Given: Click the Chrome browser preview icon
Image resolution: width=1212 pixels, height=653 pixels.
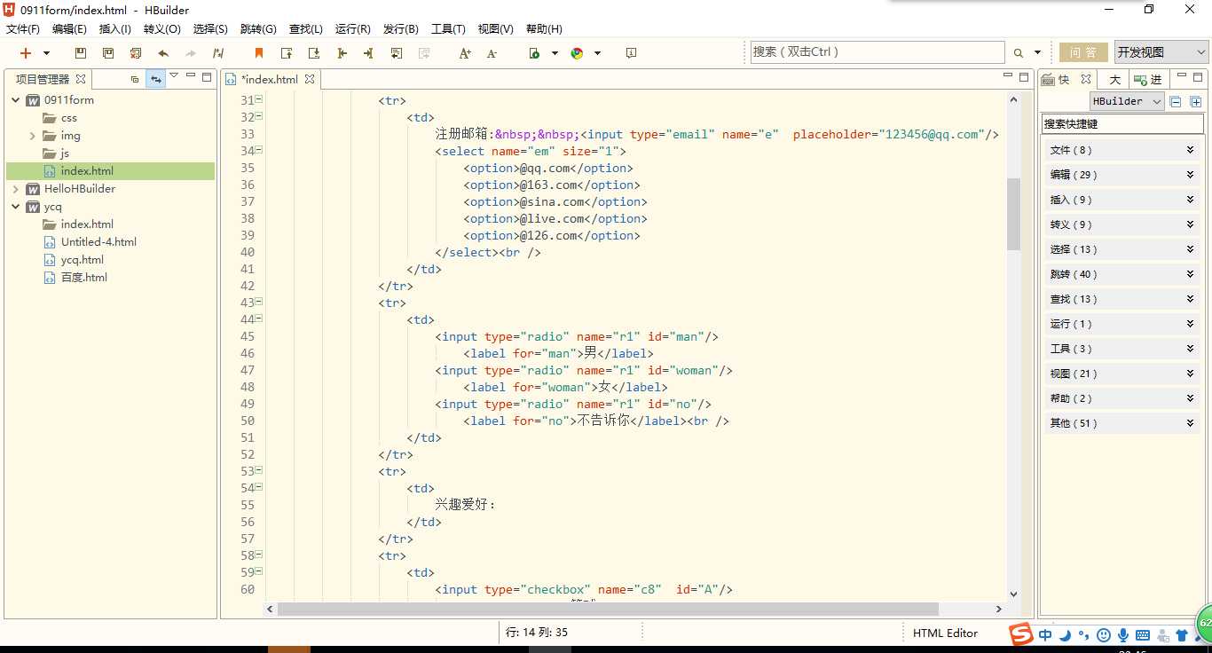Looking at the screenshot, I should click(577, 53).
